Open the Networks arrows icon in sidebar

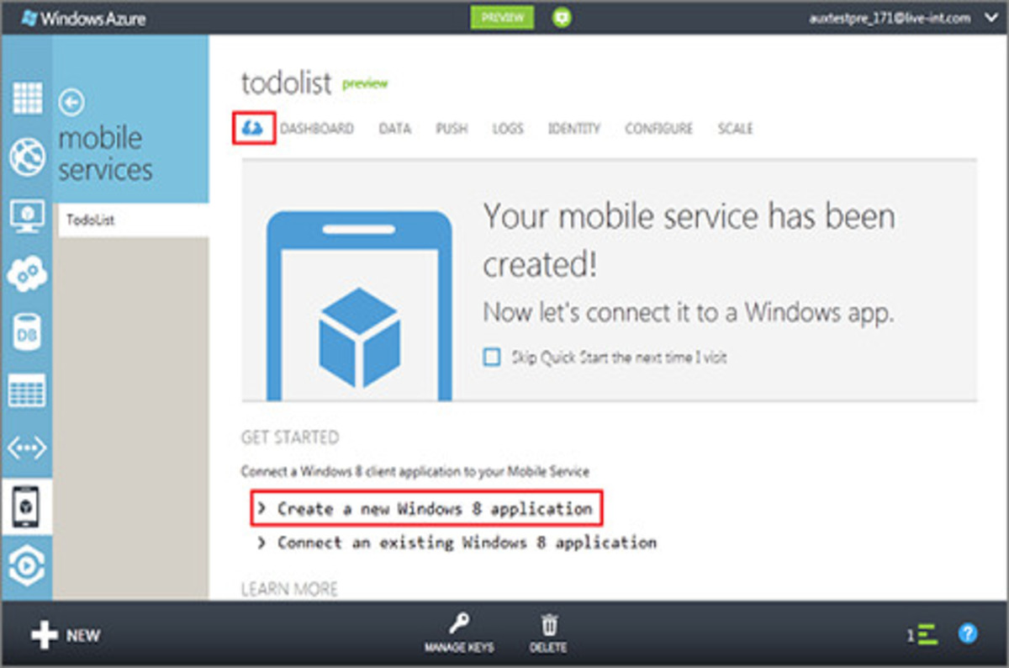(x=26, y=448)
